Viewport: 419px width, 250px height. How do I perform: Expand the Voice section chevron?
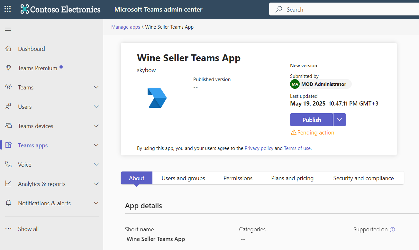[x=96, y=165]
